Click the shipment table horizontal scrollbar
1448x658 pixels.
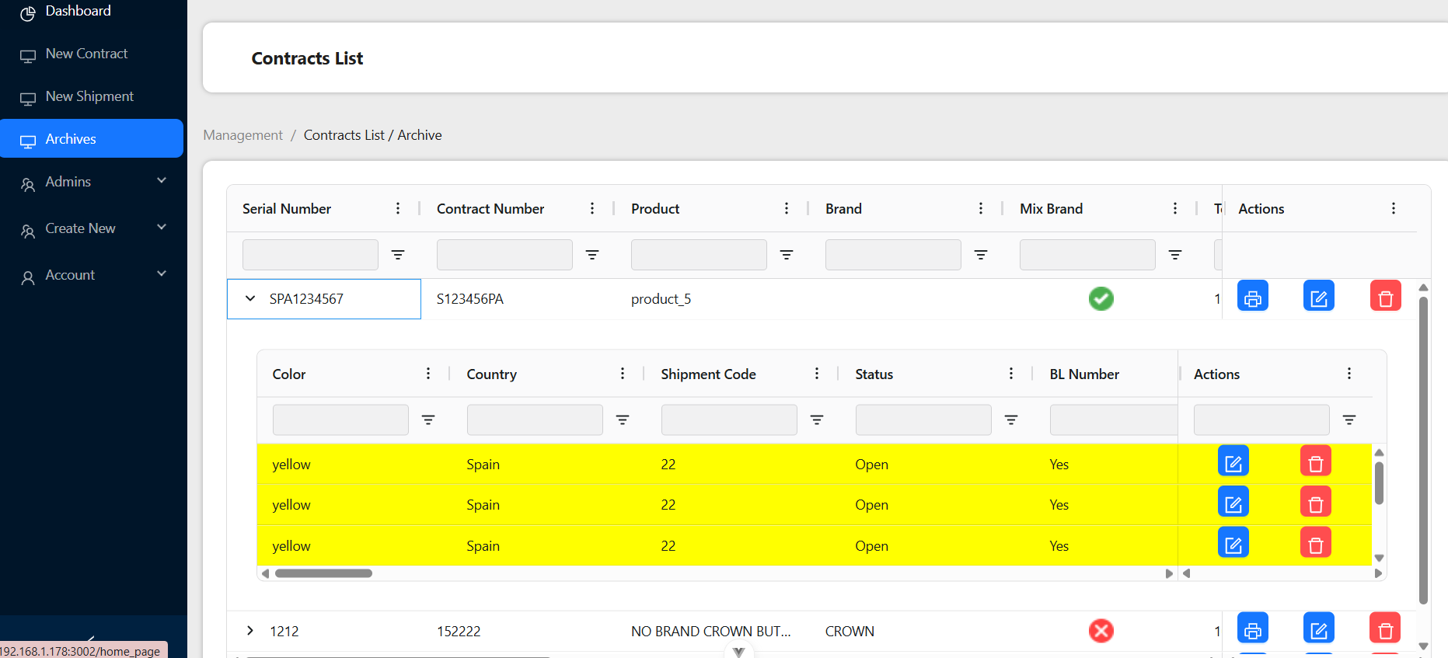324,573
